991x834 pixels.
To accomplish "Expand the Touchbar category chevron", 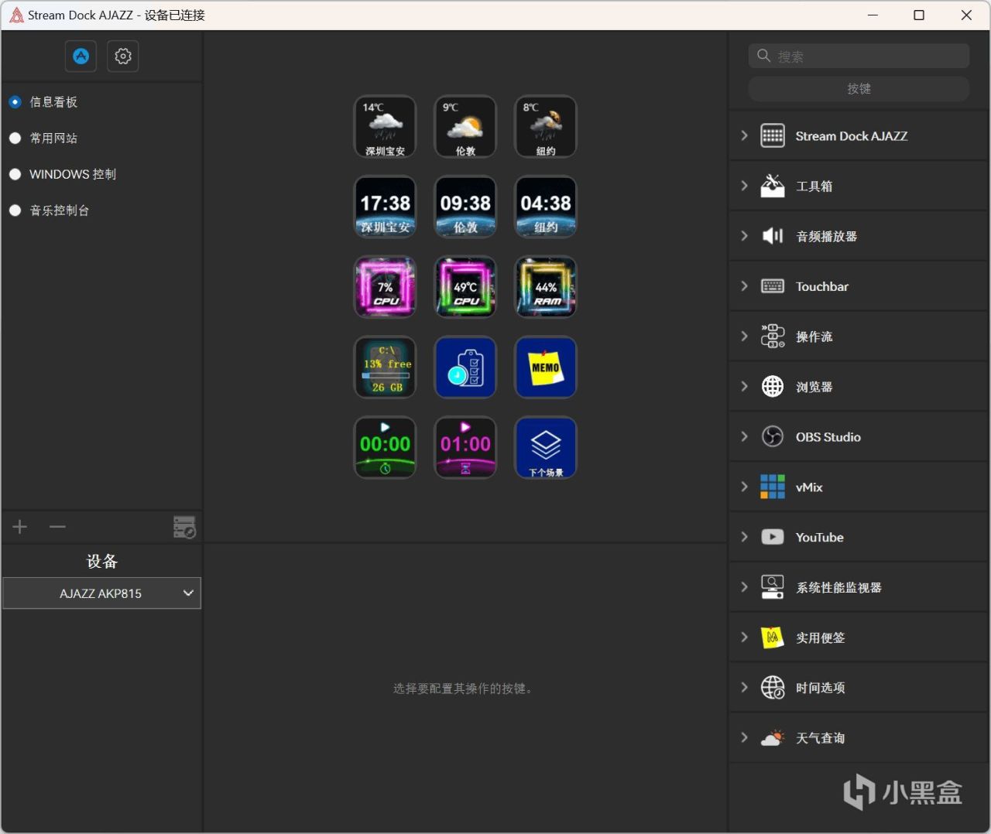I will tap(744, 286).
